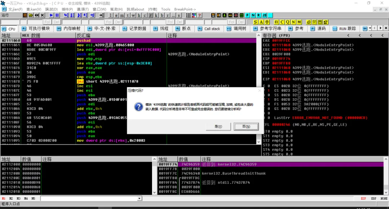Click the ESP stack follow button

(x=363, y=199)
